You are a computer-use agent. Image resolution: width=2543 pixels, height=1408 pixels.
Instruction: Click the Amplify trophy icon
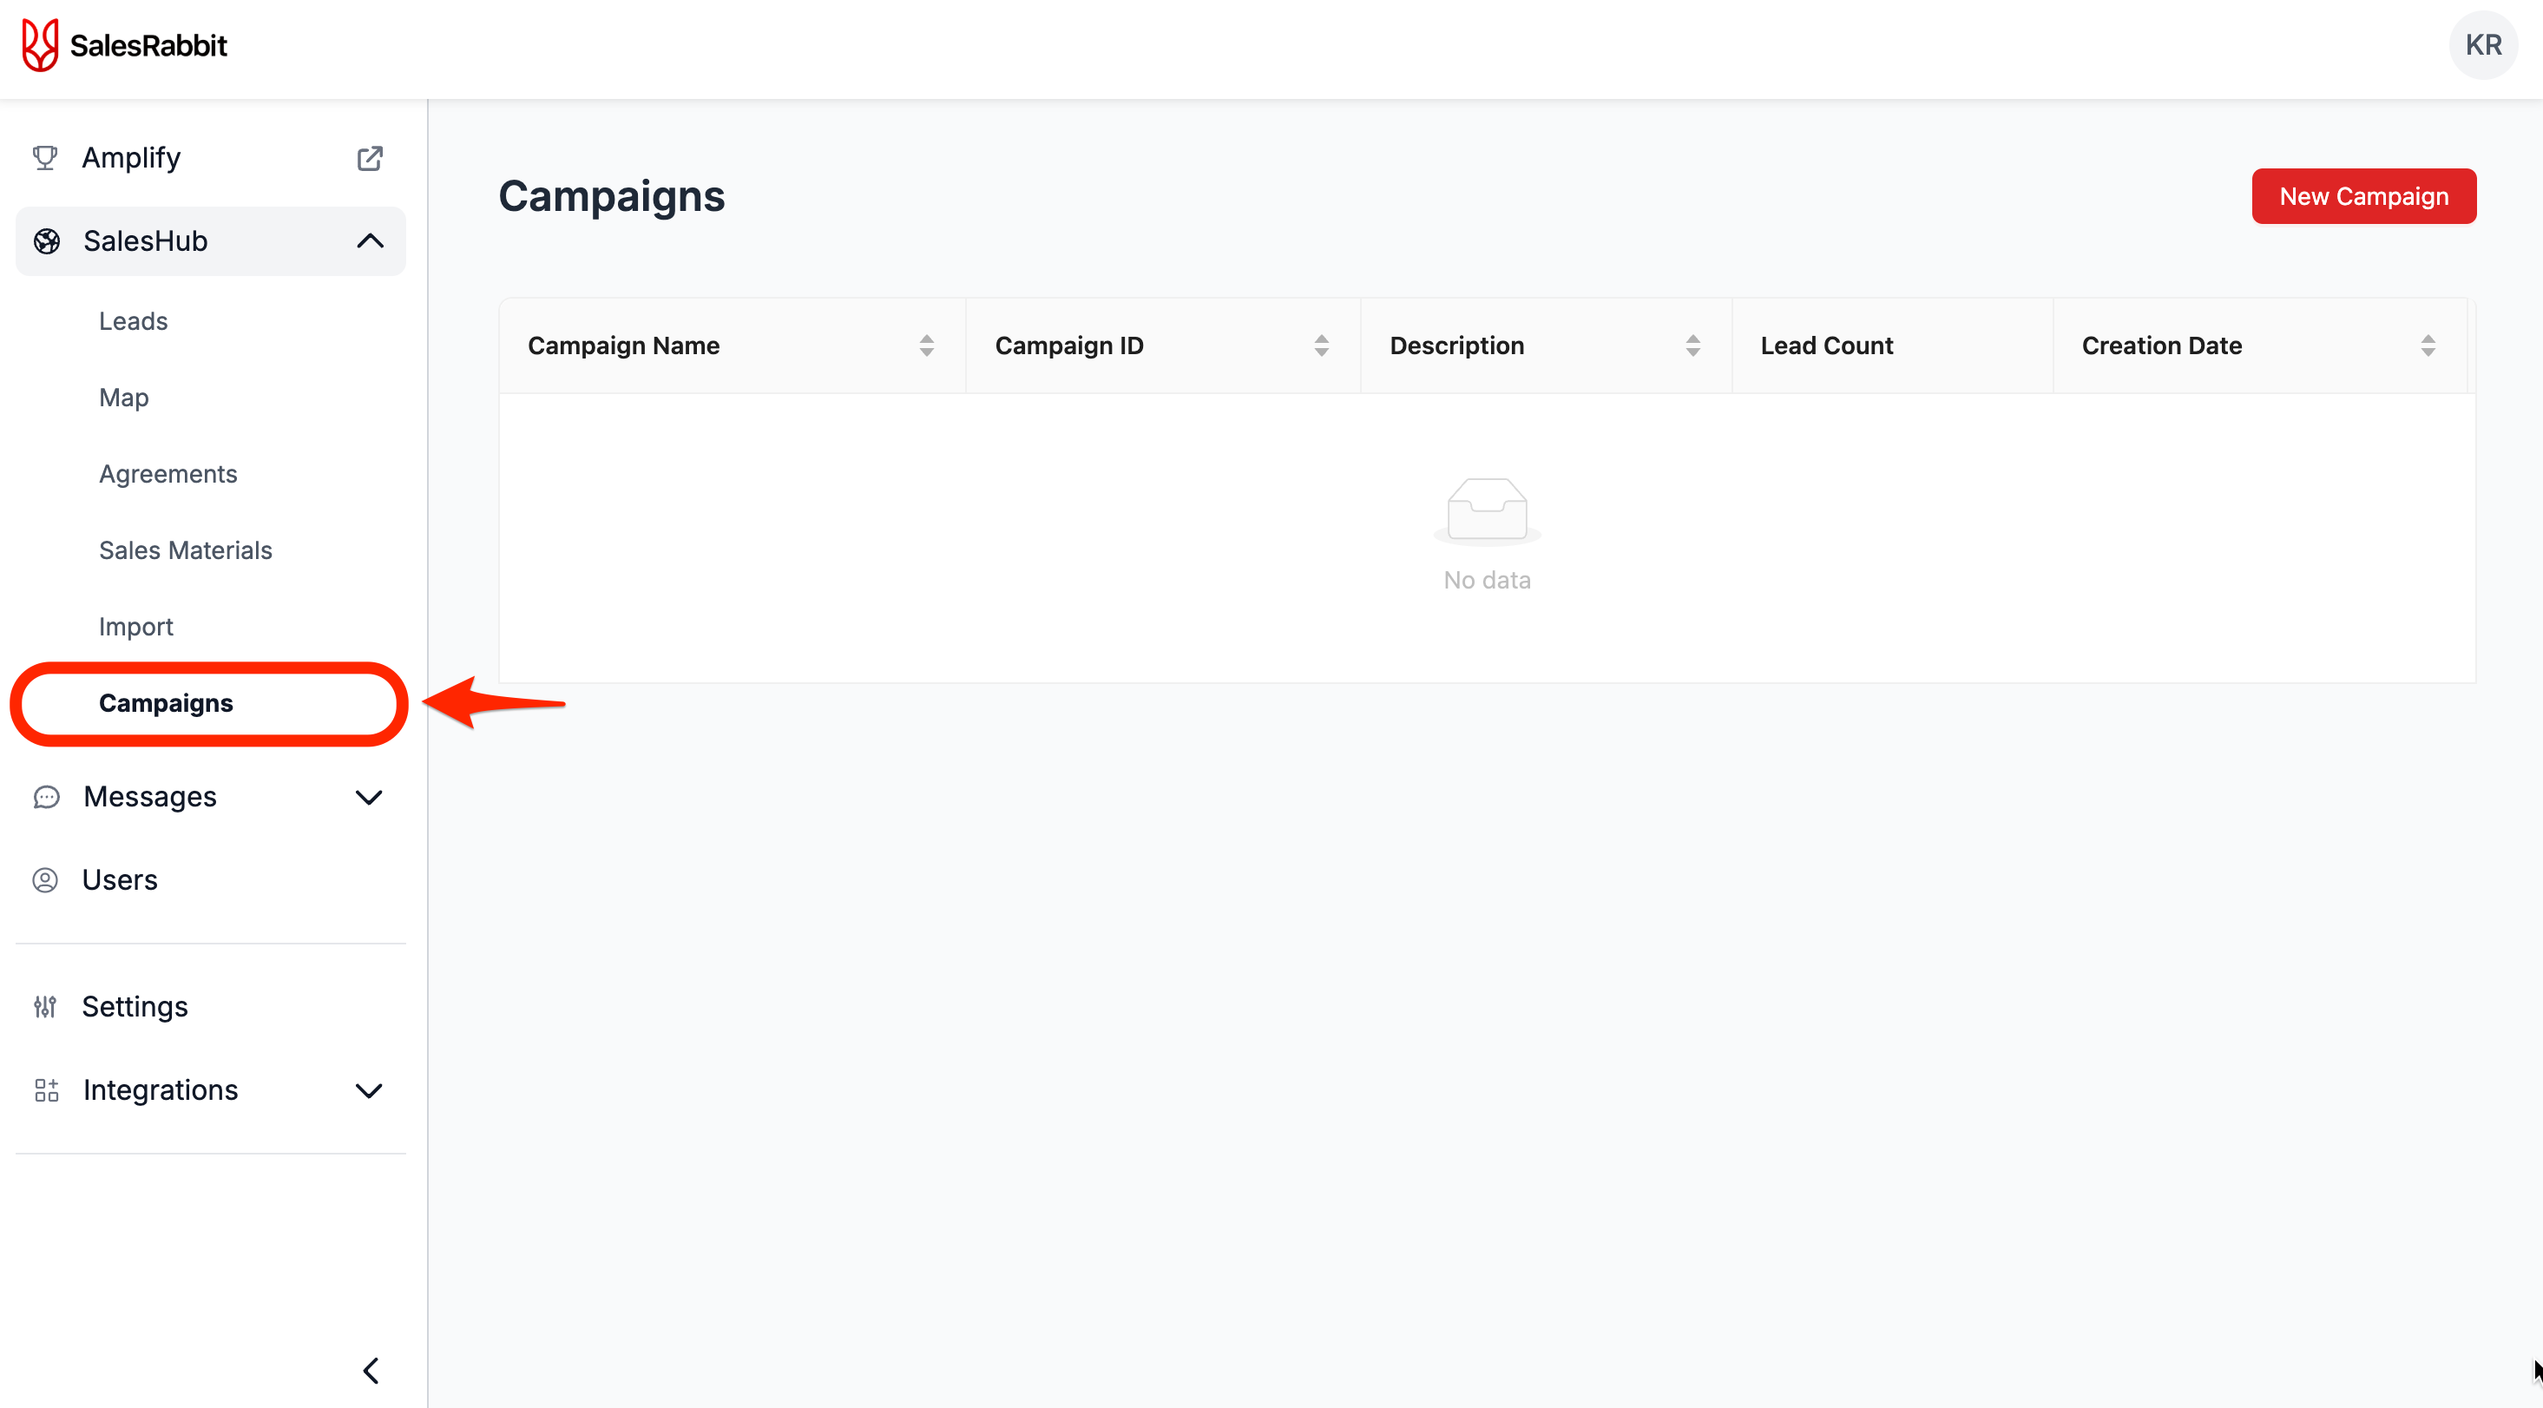pyautogui.click(x=45, y=158)
